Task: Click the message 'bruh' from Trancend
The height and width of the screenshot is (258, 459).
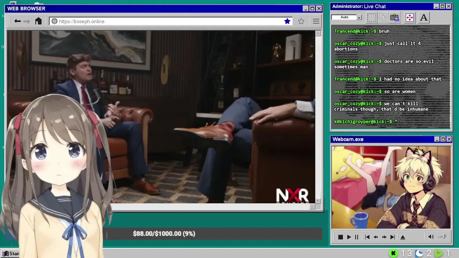Action: click(384, 31)
